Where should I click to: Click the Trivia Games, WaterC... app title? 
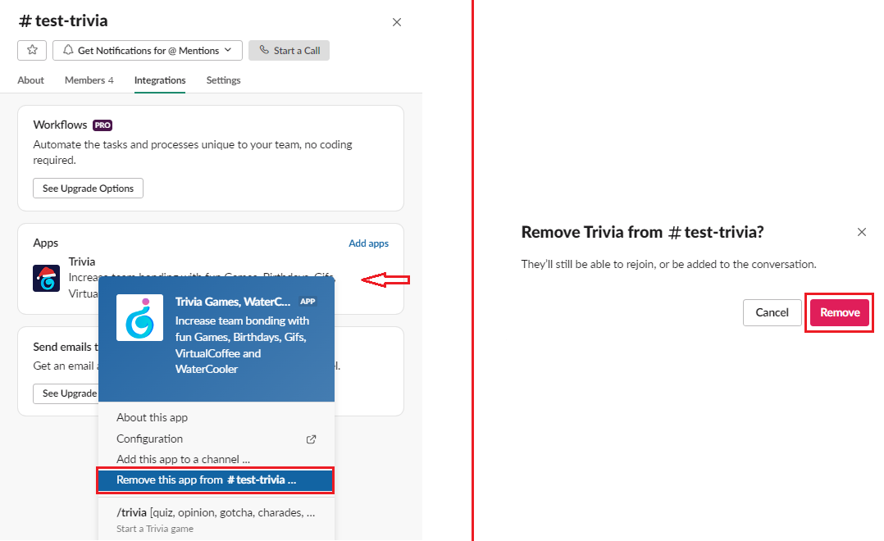233,302
